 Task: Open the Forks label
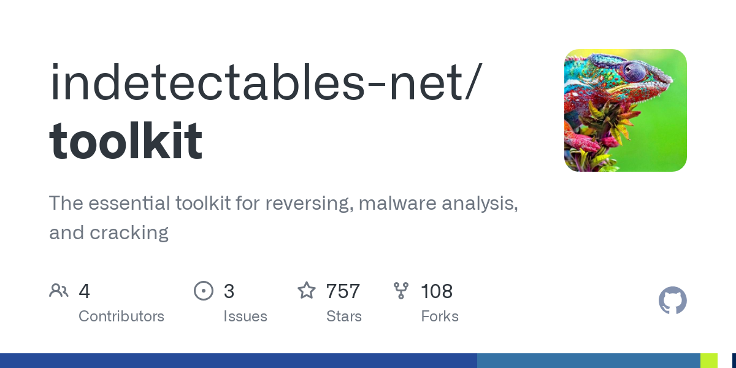click(440, 316)
